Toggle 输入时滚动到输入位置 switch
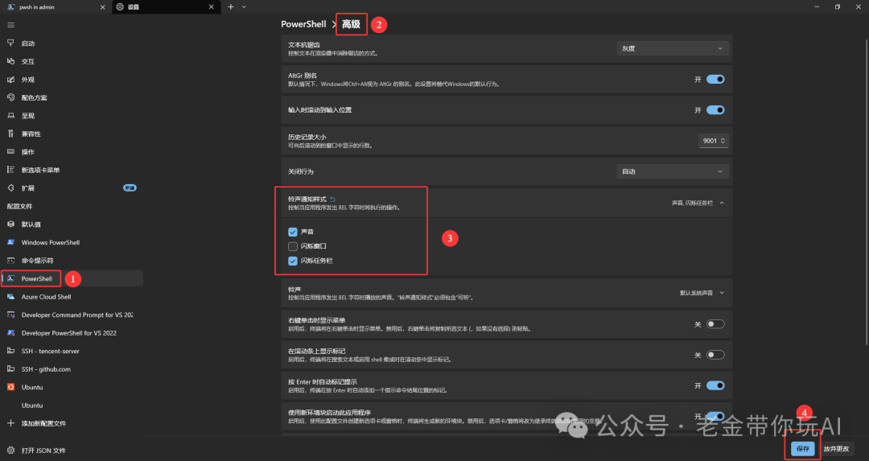Image resolution: width=869 pixels, height=461 pixels. (715, 109)
